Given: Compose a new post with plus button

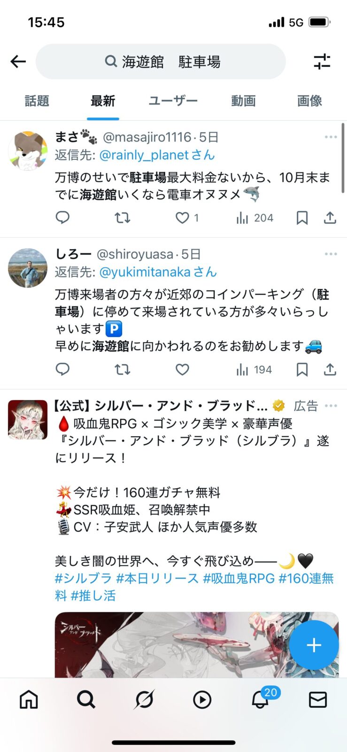Looking at the screenshot, I should (314, 645).
